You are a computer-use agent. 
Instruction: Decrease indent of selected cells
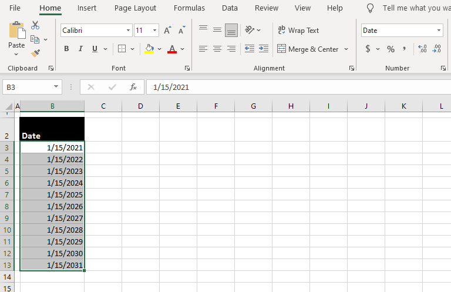pos(250,49)
